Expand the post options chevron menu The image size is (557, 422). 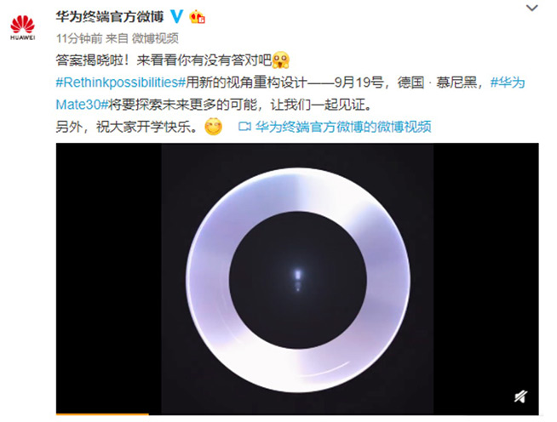click(531, 8)
